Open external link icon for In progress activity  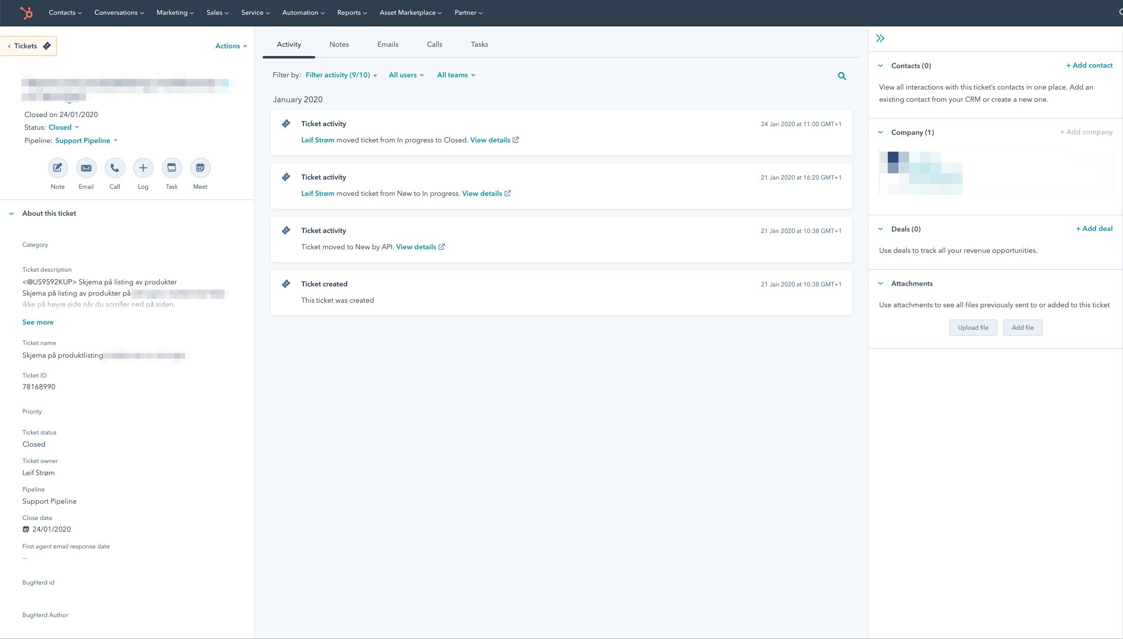508,193
